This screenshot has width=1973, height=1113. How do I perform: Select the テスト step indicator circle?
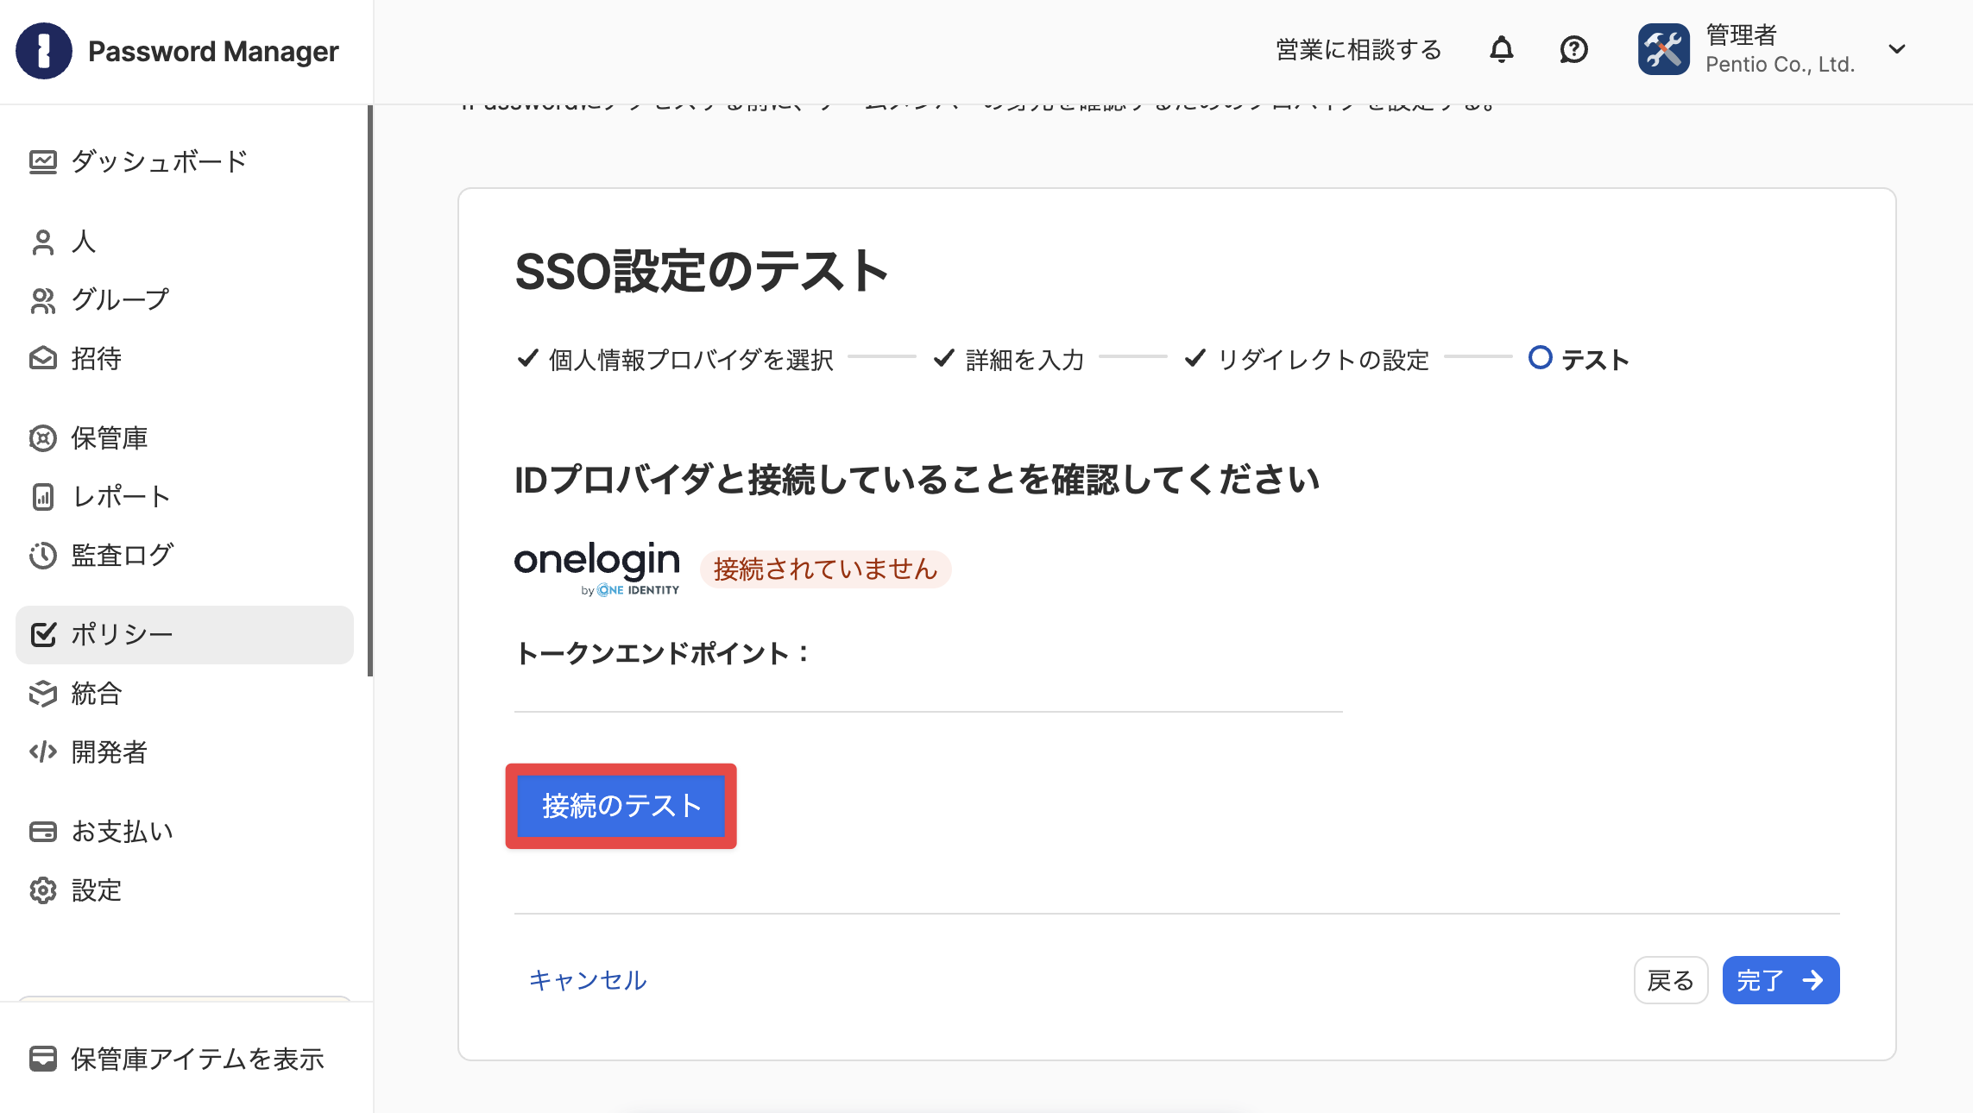tap(1540, 357)
